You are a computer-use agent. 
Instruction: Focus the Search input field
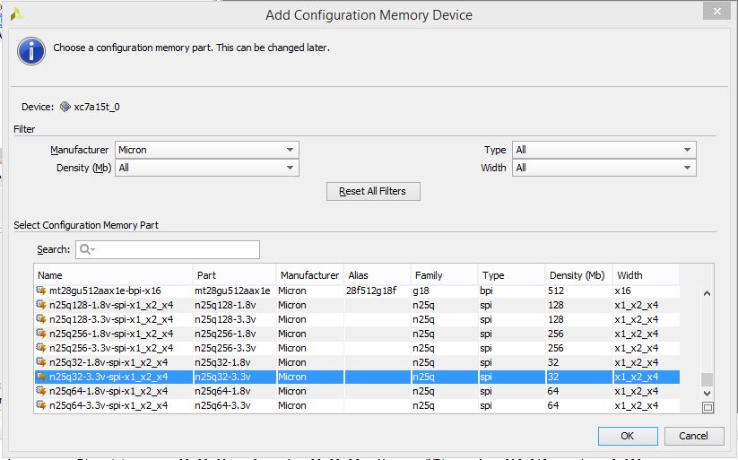click(168, 249)
